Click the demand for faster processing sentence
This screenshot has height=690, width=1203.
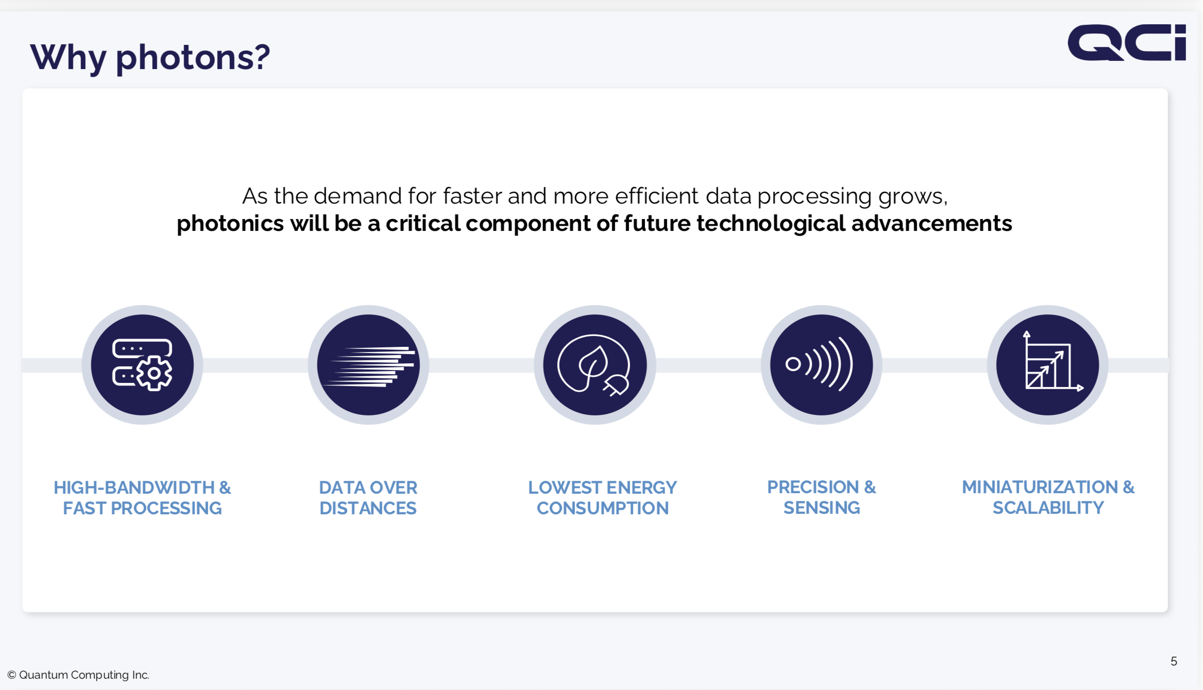click(x=595, y=196)
